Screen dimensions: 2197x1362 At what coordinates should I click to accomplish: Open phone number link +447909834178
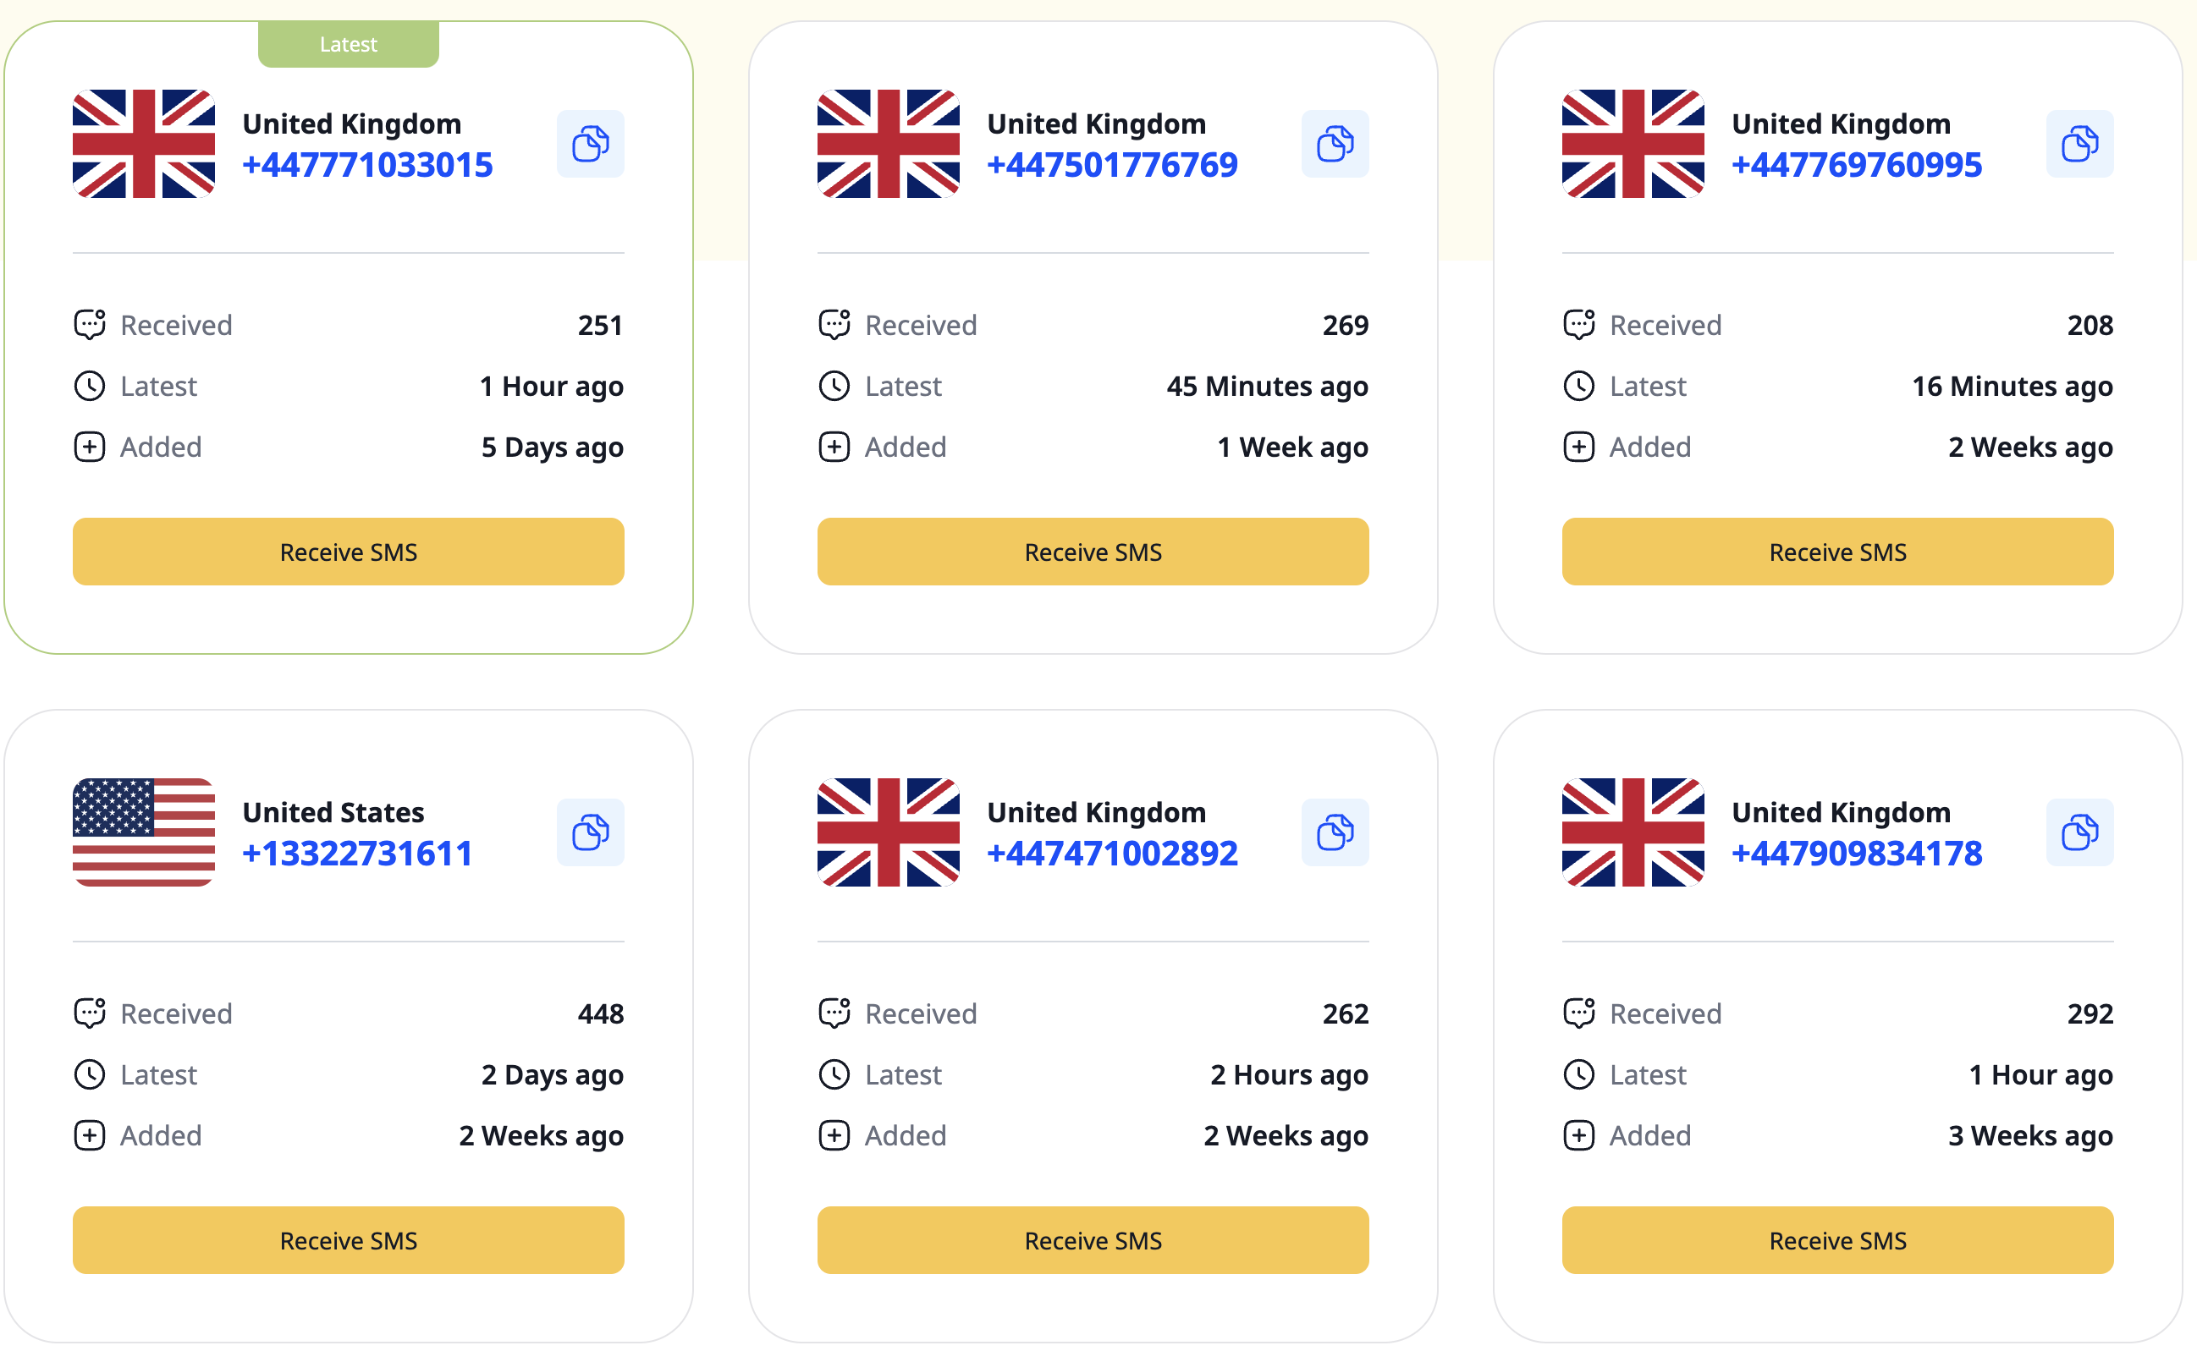pyautogui.click(x=1857, y=853)
